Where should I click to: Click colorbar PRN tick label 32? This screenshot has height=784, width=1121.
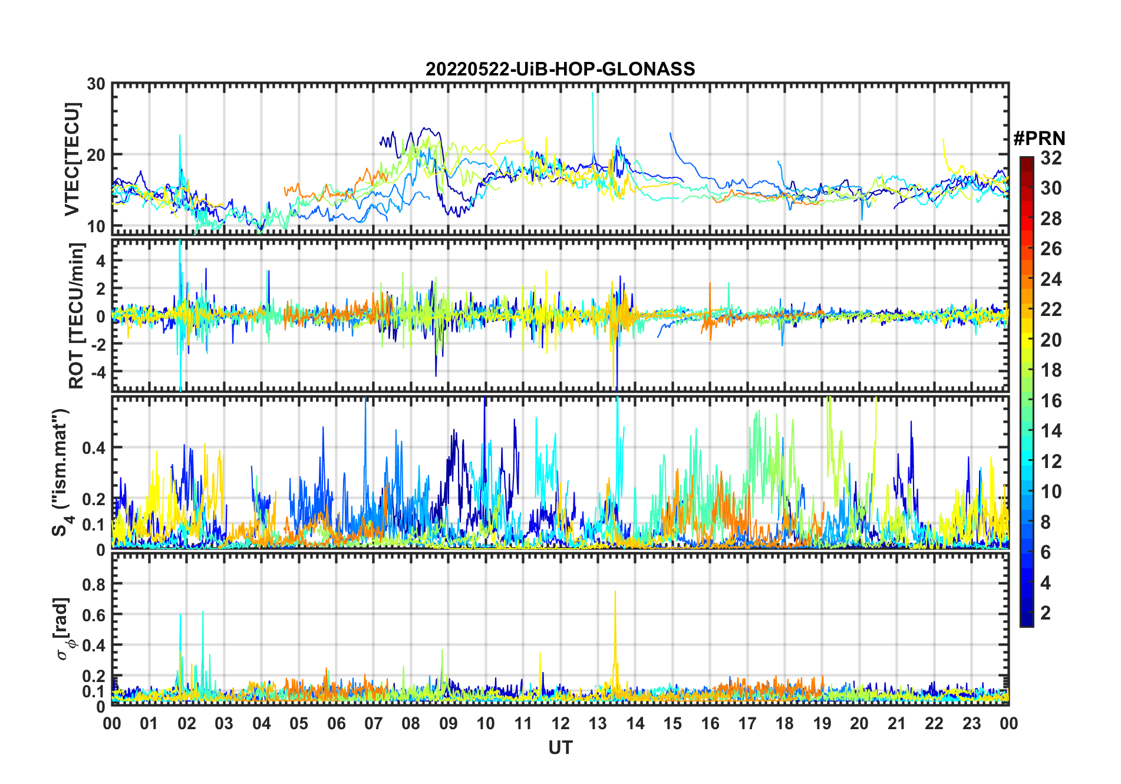pyautogui.click(x=1051, y=157)
